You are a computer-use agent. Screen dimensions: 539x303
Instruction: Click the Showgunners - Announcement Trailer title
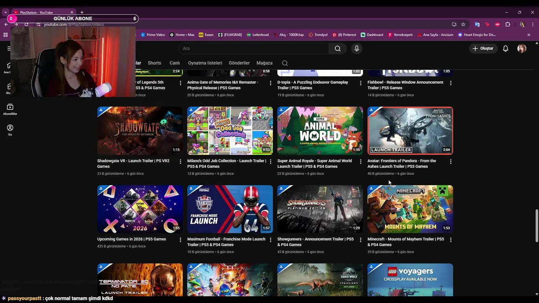pyautogui.click(x=315, y=242)
